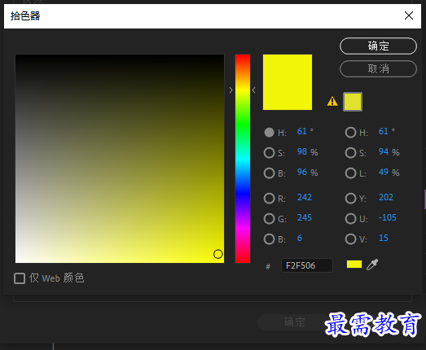Click the U value -105
This screenshot has height=350, width=426.
pos(388,217)
